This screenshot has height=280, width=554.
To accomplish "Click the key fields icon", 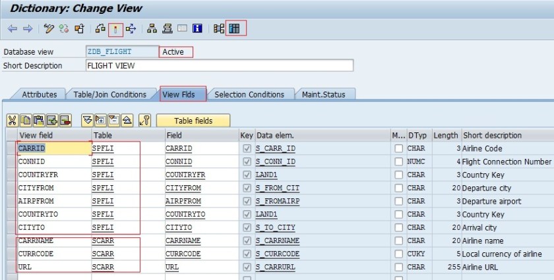I will coord(145,121).
